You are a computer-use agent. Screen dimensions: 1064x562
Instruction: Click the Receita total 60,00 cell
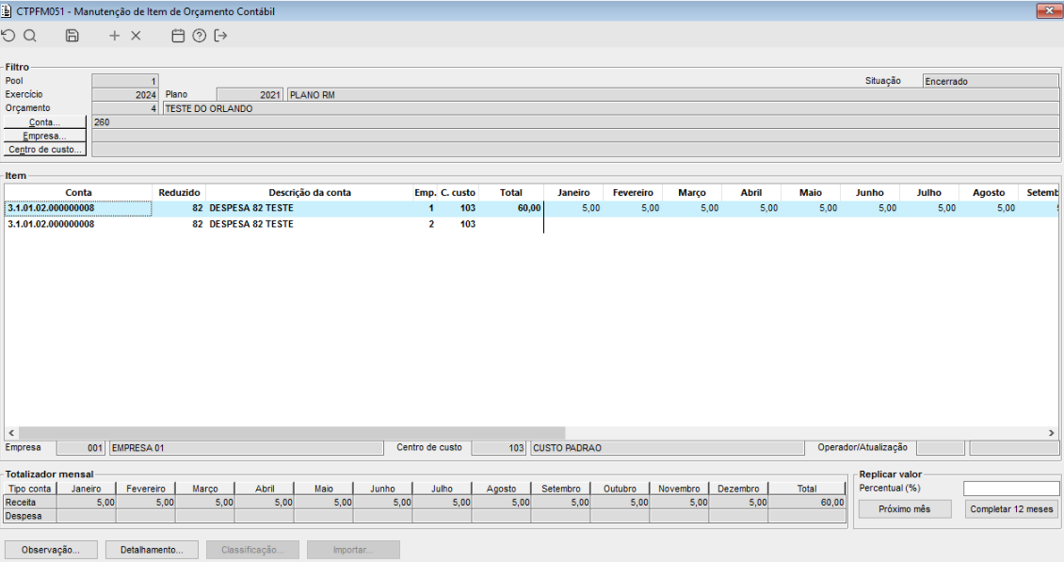click(x=807, y=503)
